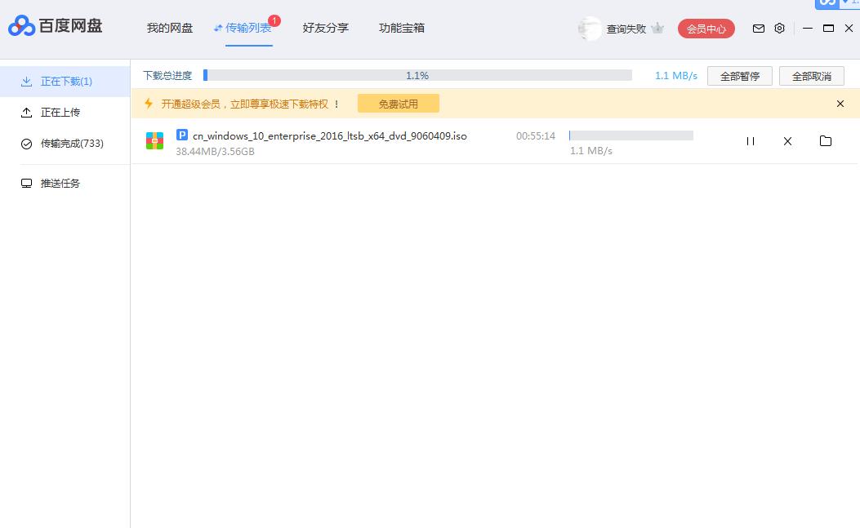Screen dimensions: 860x528
Task: Open the 好友分享 tab
Action: click(x=325, y=27)
